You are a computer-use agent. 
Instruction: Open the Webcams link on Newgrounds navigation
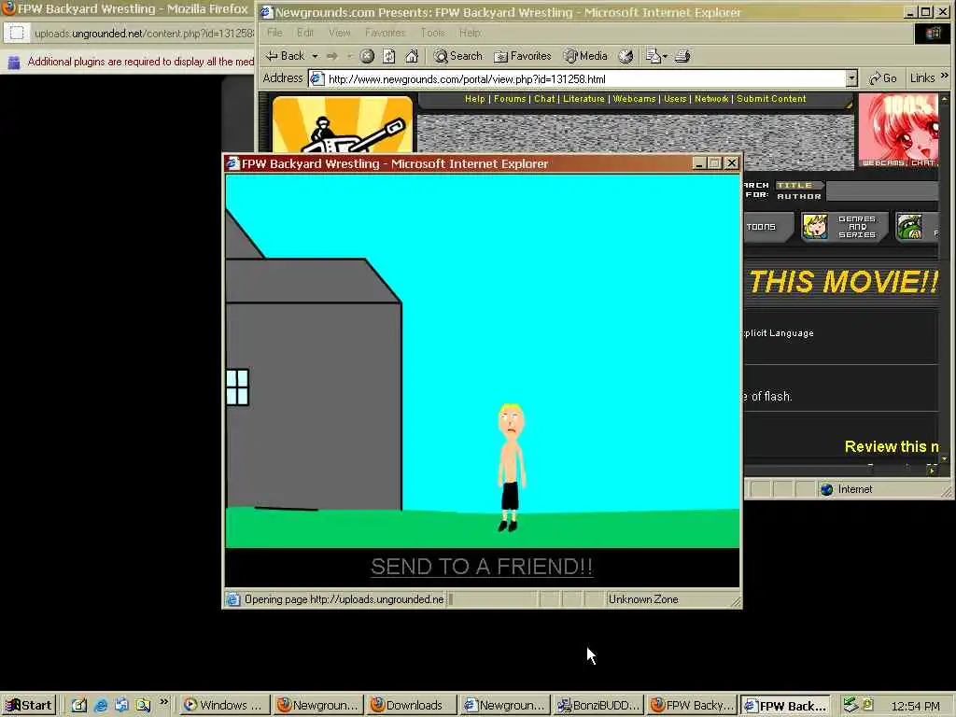point(634,99)
